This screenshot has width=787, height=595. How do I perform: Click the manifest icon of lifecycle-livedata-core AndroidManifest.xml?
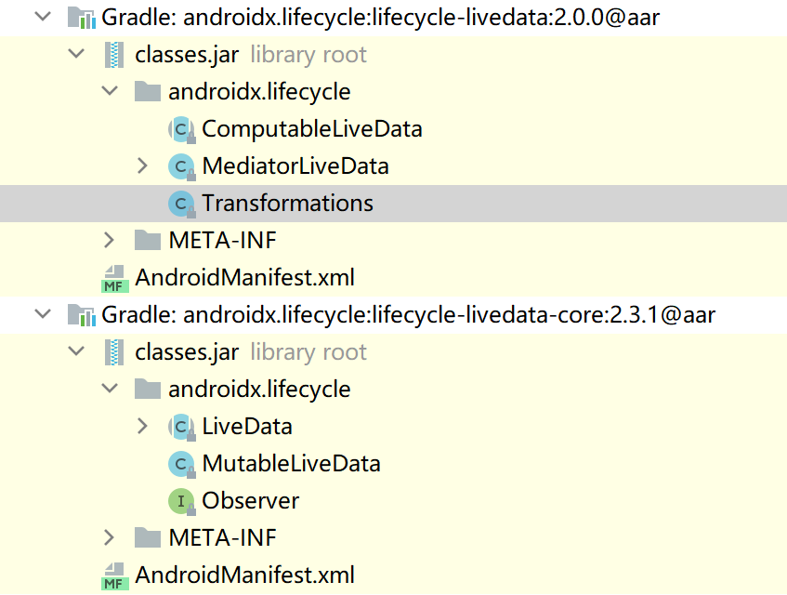click(x=115, y=575)
